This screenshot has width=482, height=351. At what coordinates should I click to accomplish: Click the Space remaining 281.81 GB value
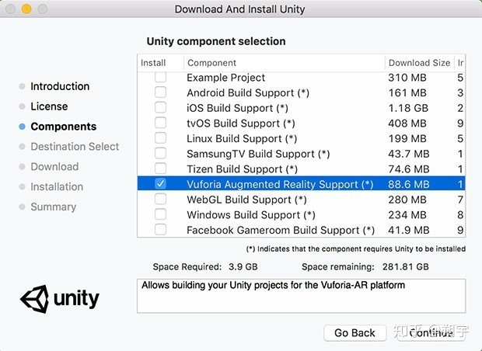click(x=406, y=266)
